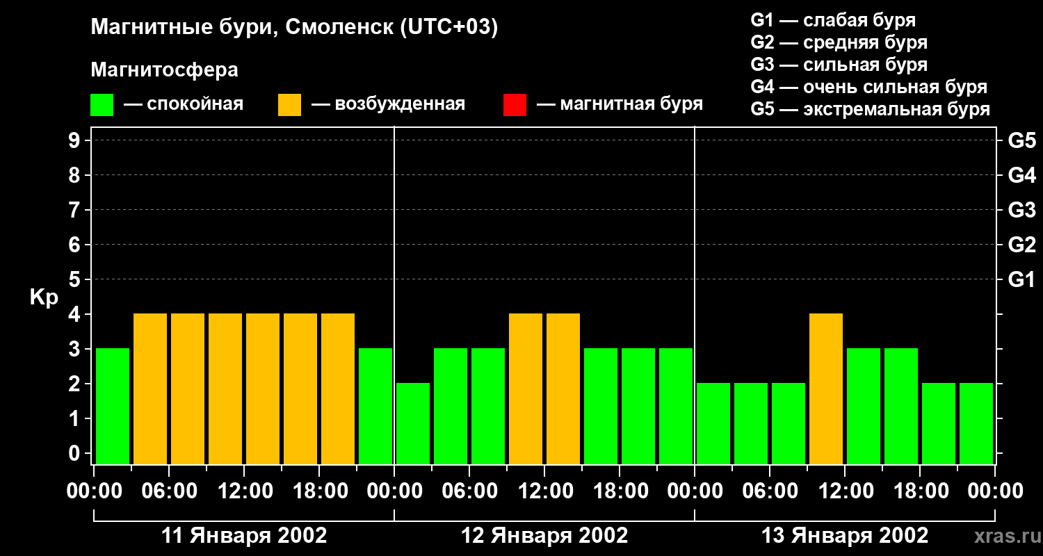
Task: Click the last green bar on 13 Января
Action: point(976,423)
